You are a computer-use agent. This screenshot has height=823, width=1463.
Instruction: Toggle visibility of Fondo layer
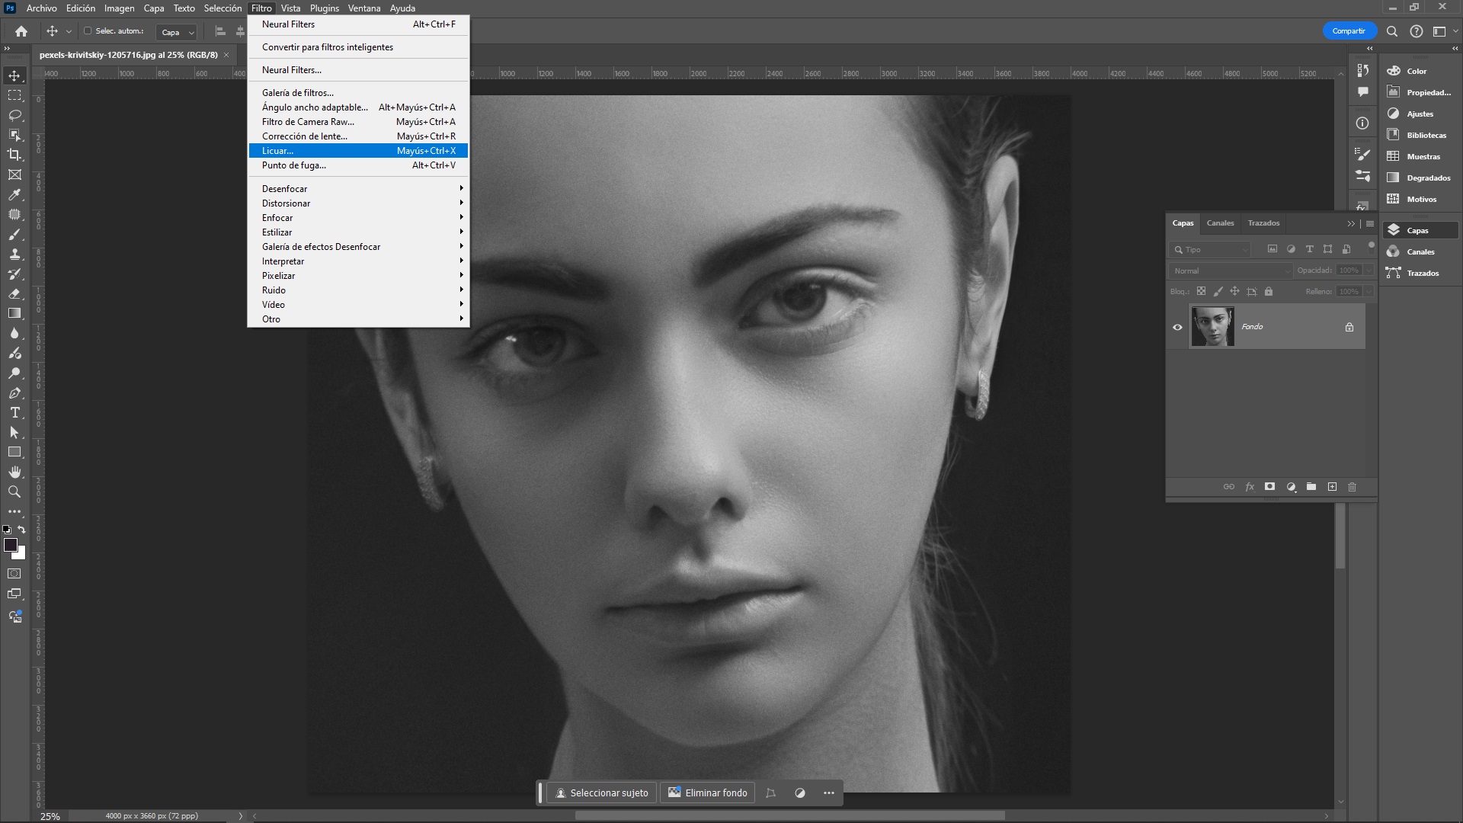tap(1177, 327)
